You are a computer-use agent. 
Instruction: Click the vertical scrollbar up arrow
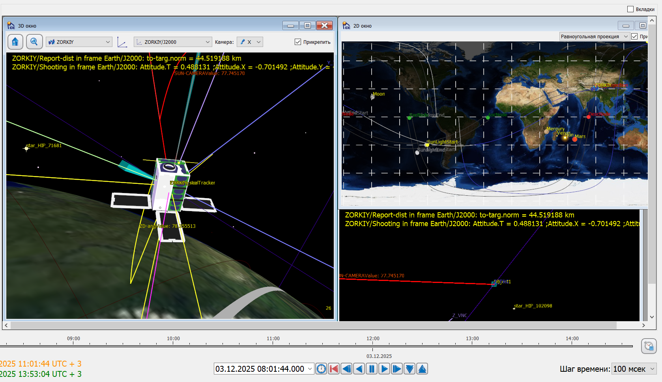[652, 20]
